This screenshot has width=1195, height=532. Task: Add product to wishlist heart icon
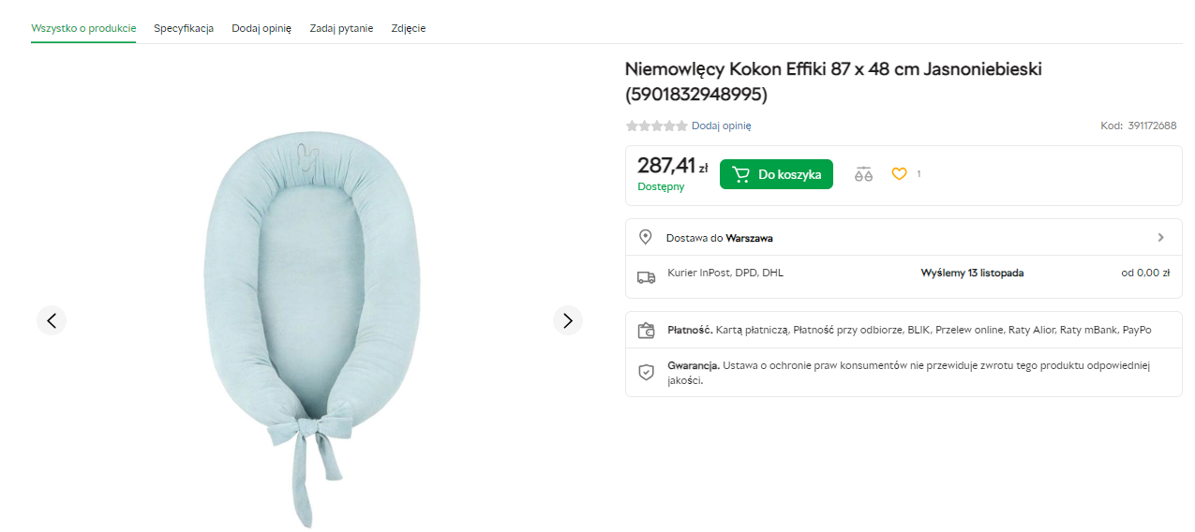click(x=899, y=174)
